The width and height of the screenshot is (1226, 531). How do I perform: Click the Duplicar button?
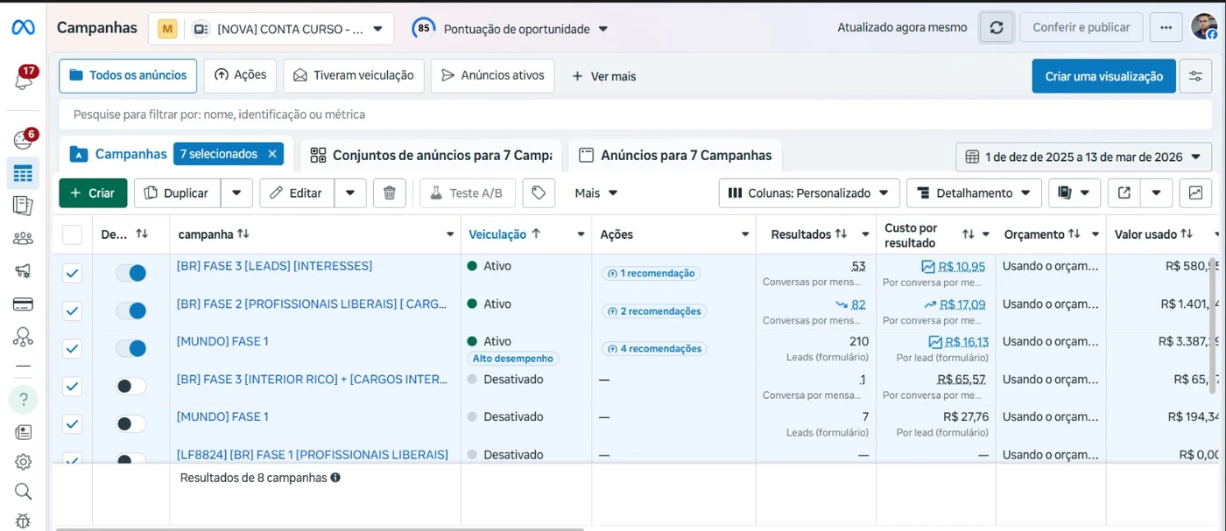click(177, 192)
